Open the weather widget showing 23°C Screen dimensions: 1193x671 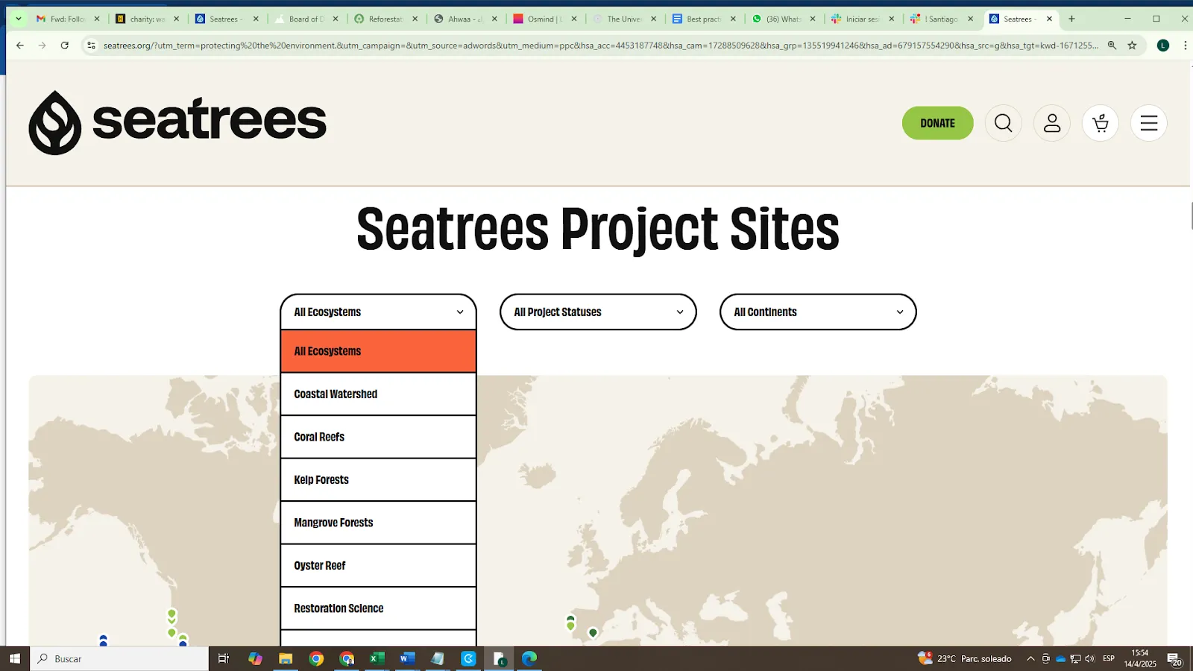pyautogui.click(x=965, y=658)
